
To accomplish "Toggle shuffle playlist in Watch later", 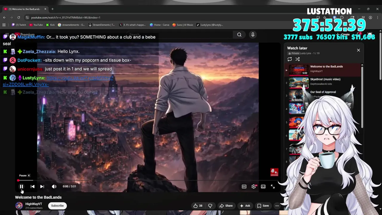I will (x=298, y=59).
